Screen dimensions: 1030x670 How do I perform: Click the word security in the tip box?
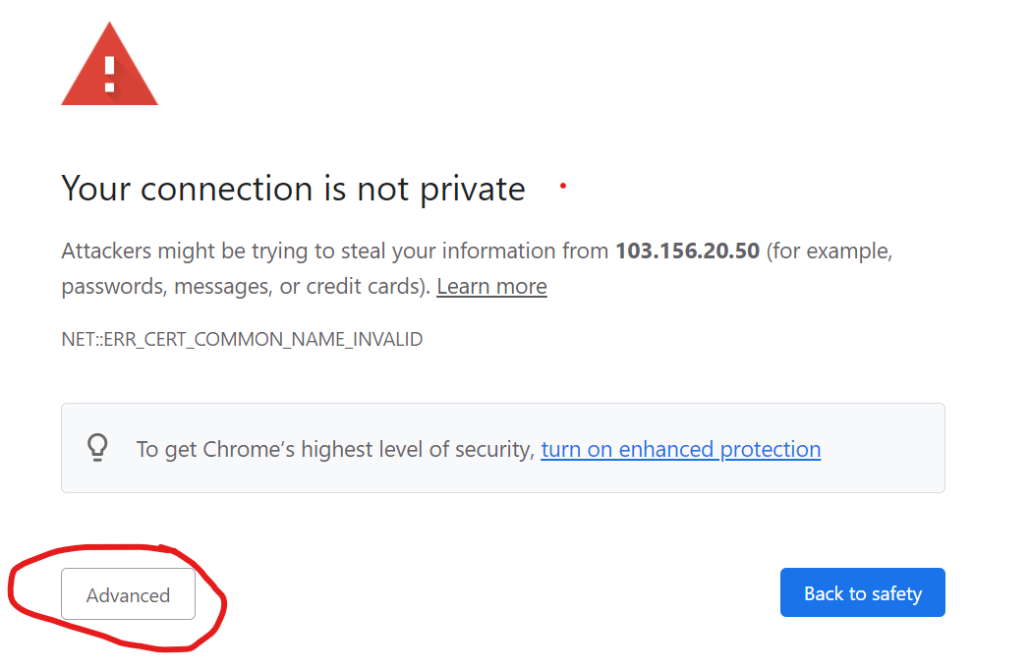pos(494,450)
